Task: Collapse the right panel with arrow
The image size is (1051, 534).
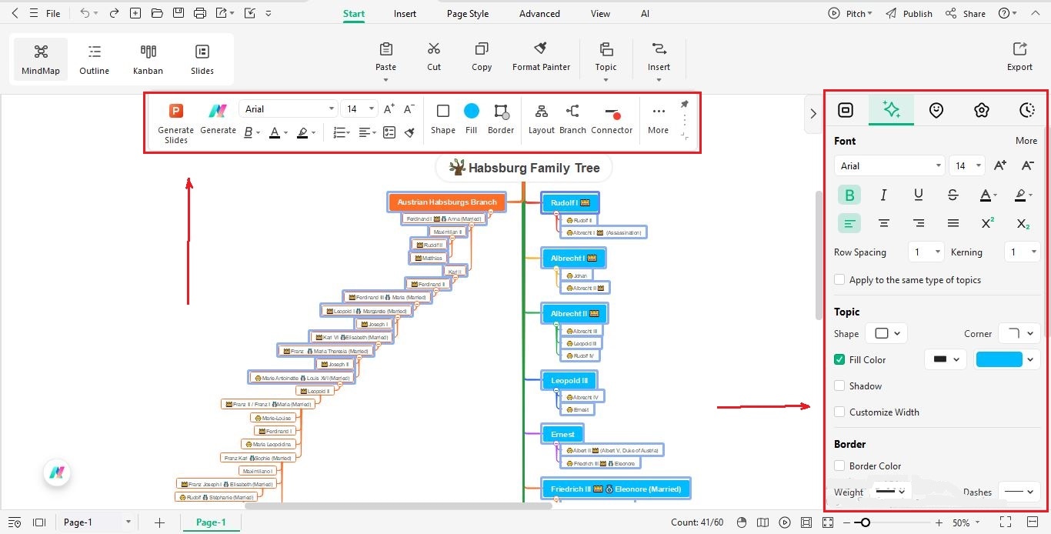Action: pos(813,113)
